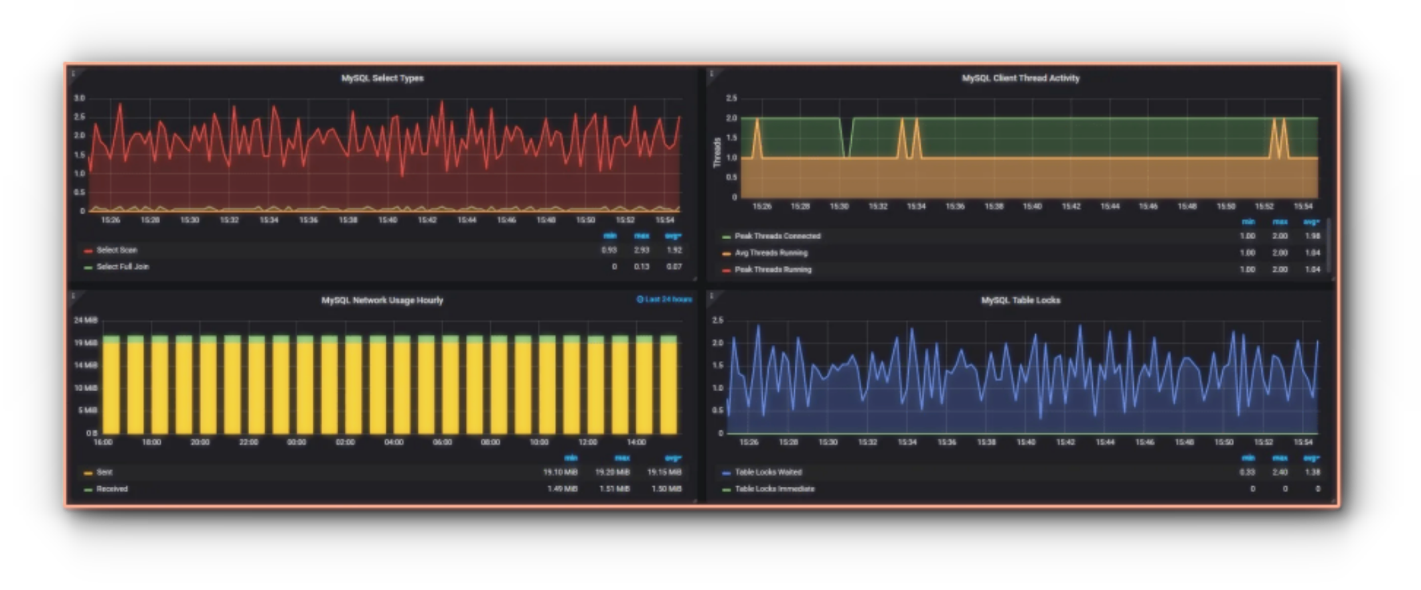Viewport: 1421px width, 590px height.
Task: Toggle the Table Locks Immediate series
Action: 775,489
